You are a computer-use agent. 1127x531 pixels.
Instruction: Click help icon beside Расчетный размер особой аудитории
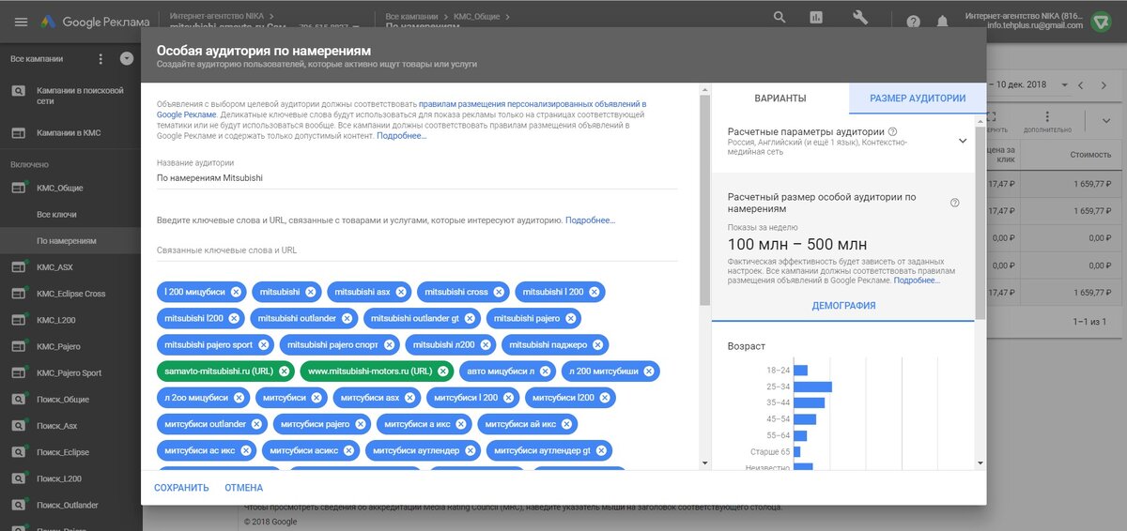(955, 203)
